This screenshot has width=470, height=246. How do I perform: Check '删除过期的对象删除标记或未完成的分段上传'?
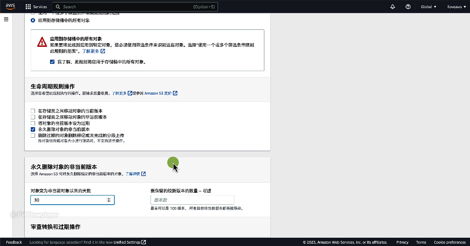tap(33, 135)
